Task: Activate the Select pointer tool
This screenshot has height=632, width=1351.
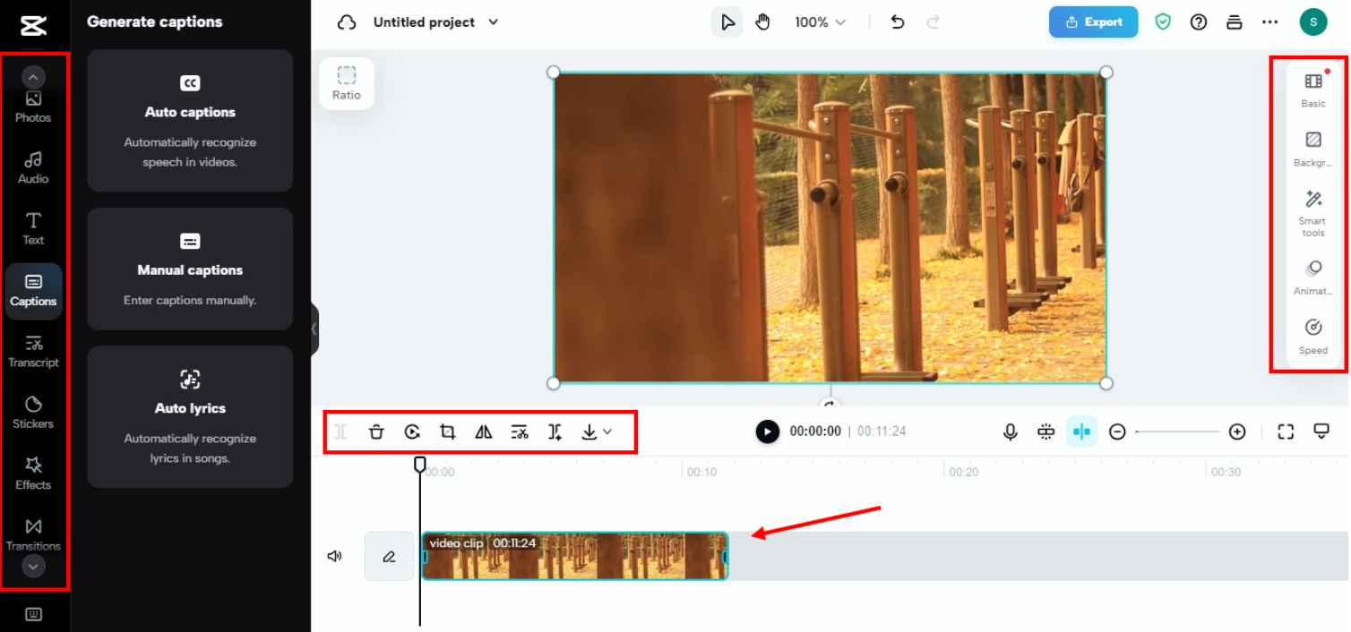Action: pyautogui.click(x=727, y=22)
